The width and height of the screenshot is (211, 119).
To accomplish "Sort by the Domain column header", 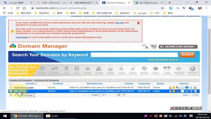I will tap(30, 84).
